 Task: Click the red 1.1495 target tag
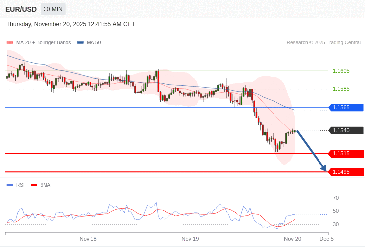point(346,172)
